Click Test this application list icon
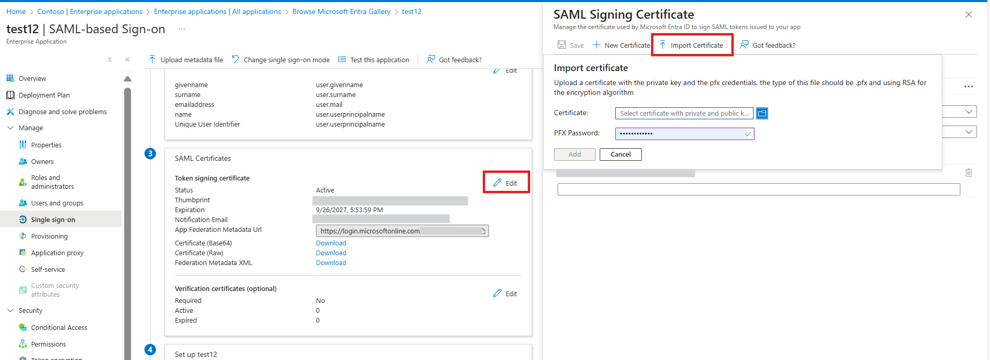Screen dimensions: 990x360 pos(342,60)
